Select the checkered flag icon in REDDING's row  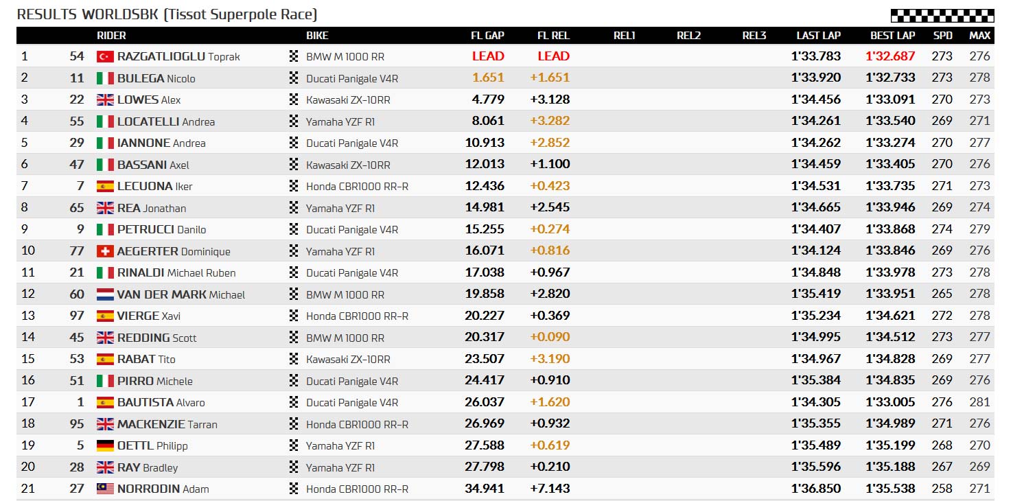coord(294,338)
